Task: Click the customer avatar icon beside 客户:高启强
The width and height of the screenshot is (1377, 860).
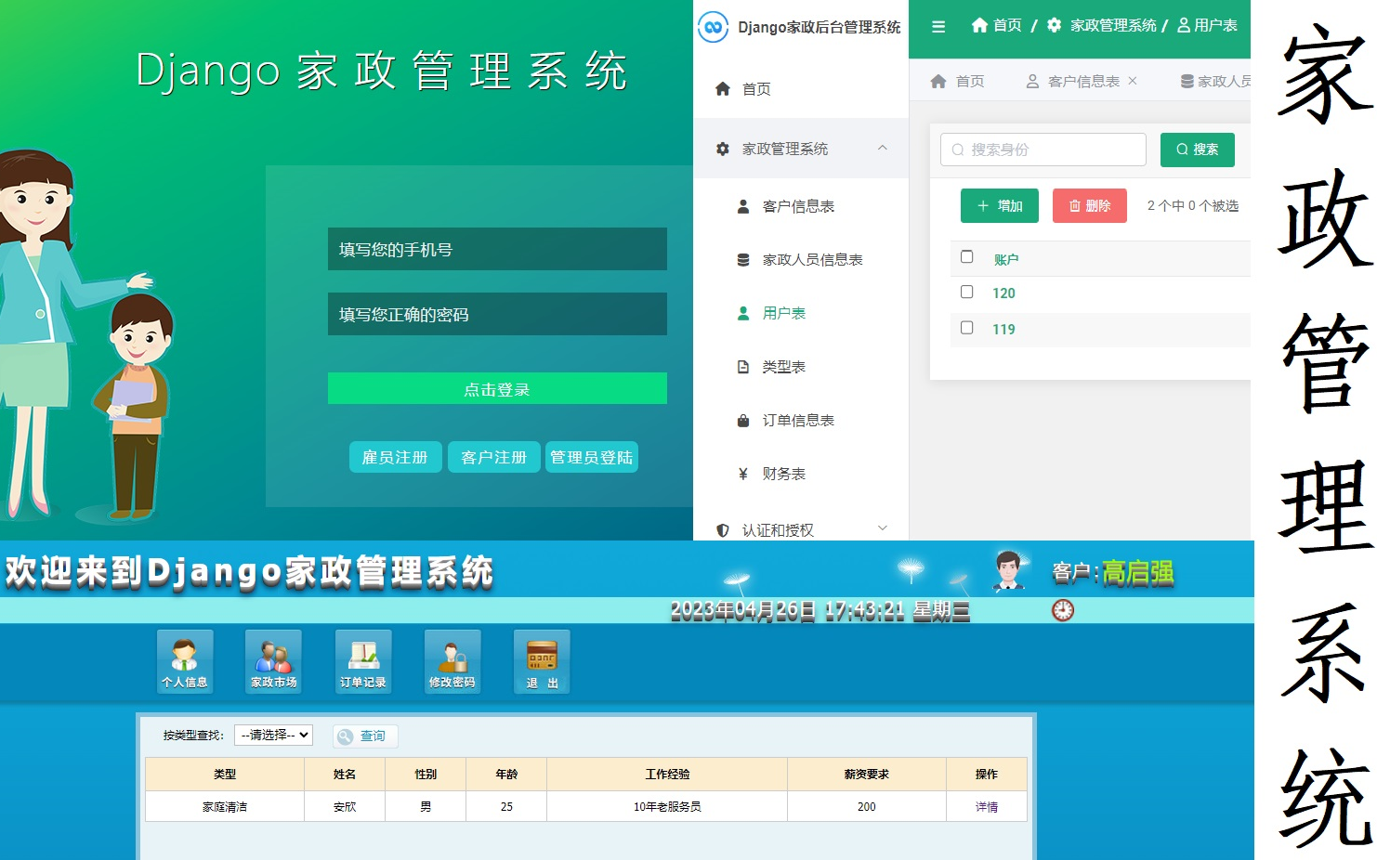Action: 1009,570
